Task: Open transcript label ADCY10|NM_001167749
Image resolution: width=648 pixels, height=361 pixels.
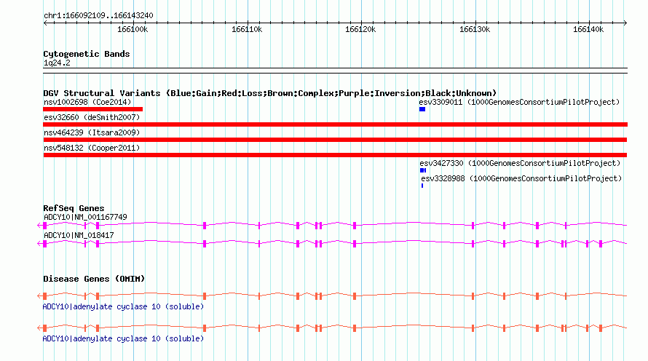Action: coord(85,218)
